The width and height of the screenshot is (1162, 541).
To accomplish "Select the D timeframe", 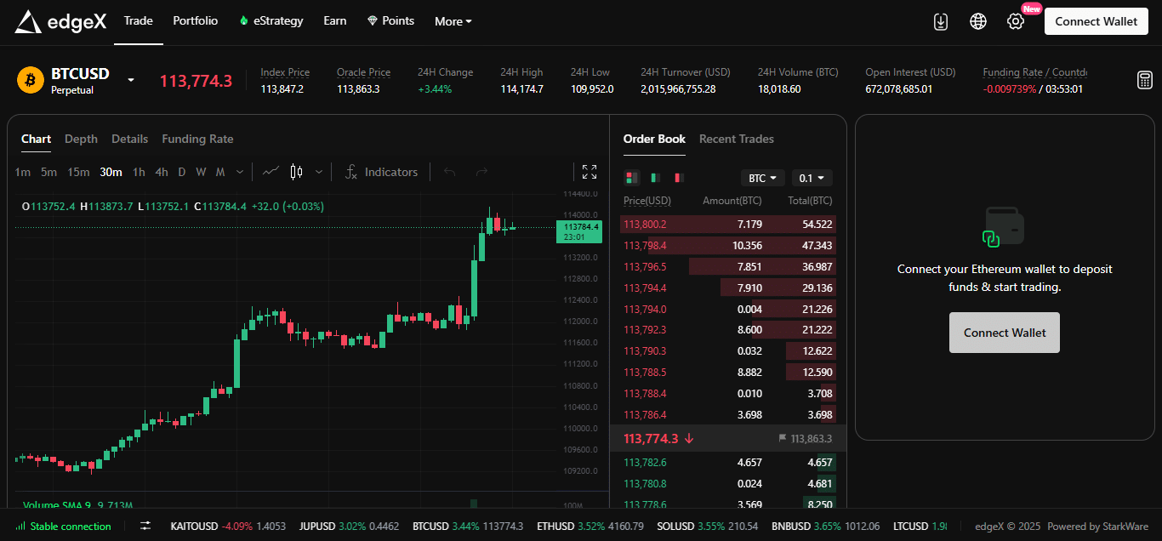I will [x=182, y=172].
